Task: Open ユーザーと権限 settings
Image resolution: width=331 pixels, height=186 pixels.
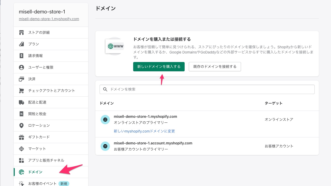Action: (x=51, y=67)
